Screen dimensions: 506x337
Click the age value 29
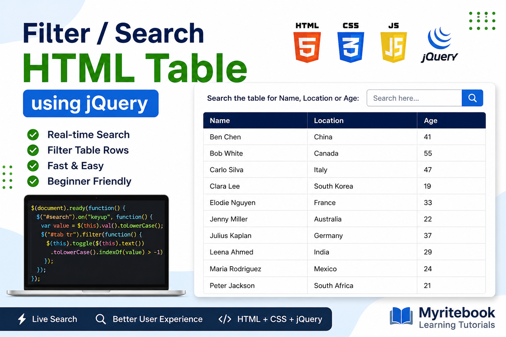coord(428,252)
